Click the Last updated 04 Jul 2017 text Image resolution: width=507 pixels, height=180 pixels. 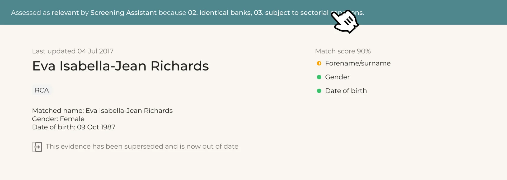pos(73,51)
